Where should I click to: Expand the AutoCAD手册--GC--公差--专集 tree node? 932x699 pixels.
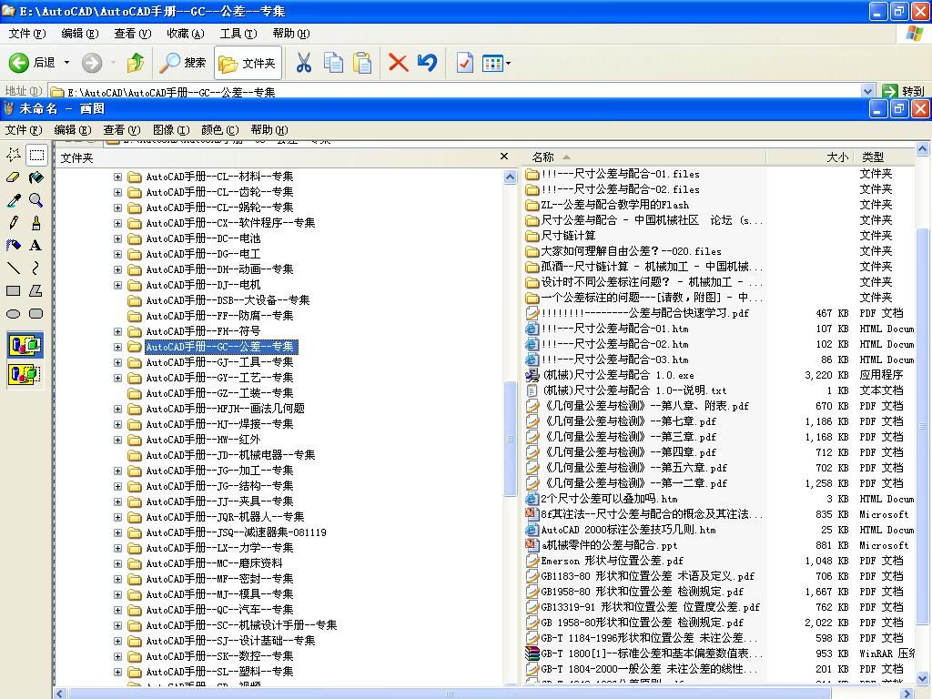click(x=117, y=347)
